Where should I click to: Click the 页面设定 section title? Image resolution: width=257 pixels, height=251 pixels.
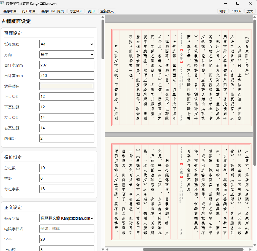13,34
